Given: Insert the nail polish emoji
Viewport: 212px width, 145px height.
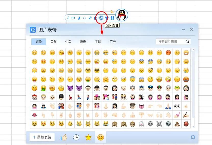Looking at the screenshot, I should tap(177, 115).
